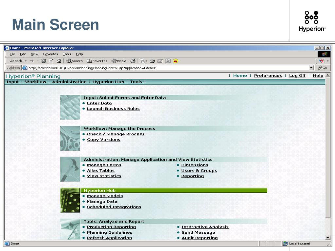Open the Users & Groups link

tap(199, 171)
